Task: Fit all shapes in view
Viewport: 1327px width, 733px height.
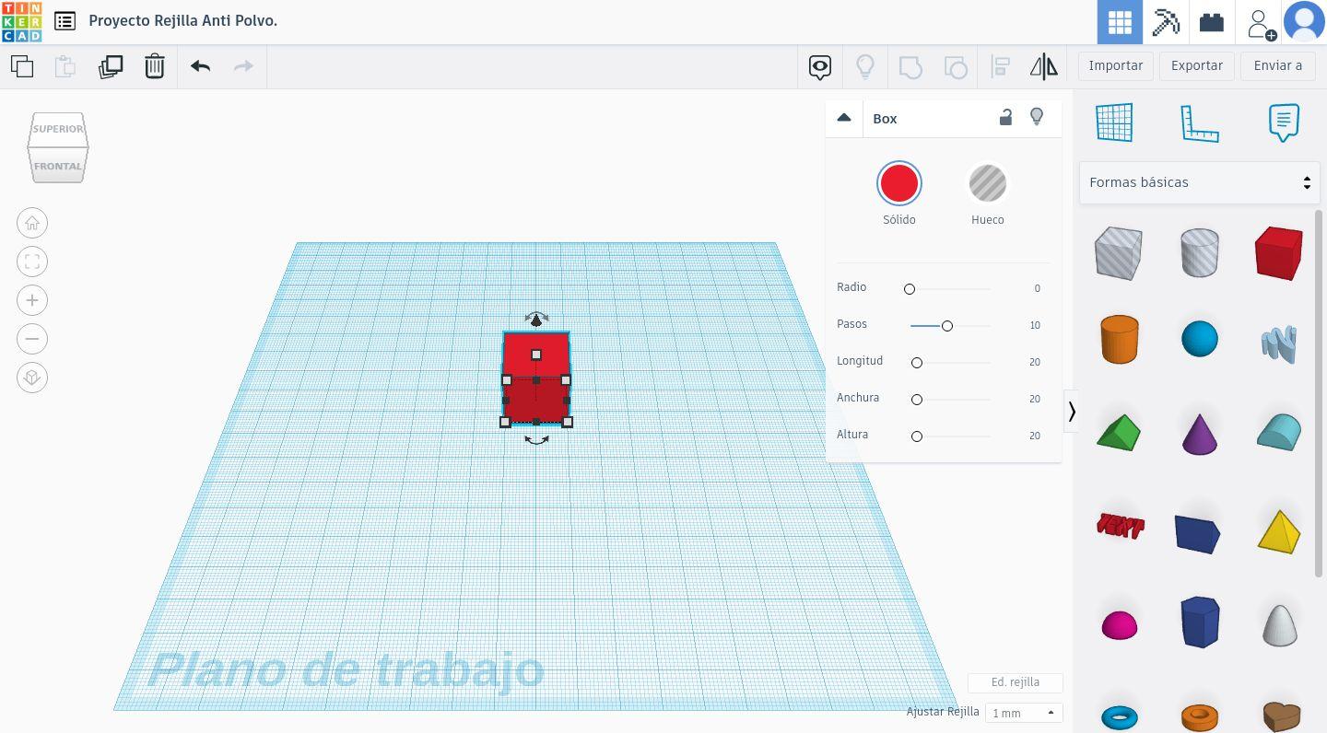Action: (x=32, y=262)
